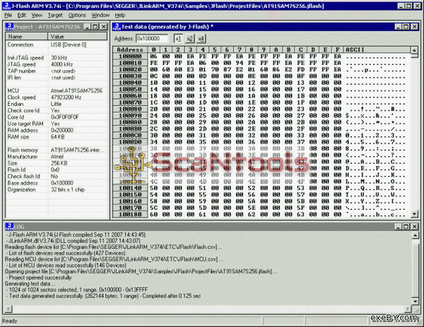Click the Size '256 KB' value
Screen dimensions: 424x327
click(x=59, y=163)
